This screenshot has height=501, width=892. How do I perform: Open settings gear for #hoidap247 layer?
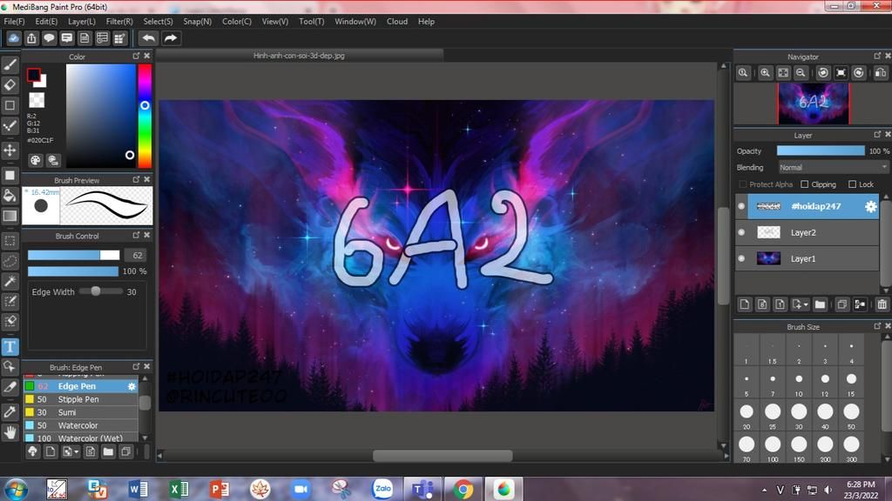870,207
